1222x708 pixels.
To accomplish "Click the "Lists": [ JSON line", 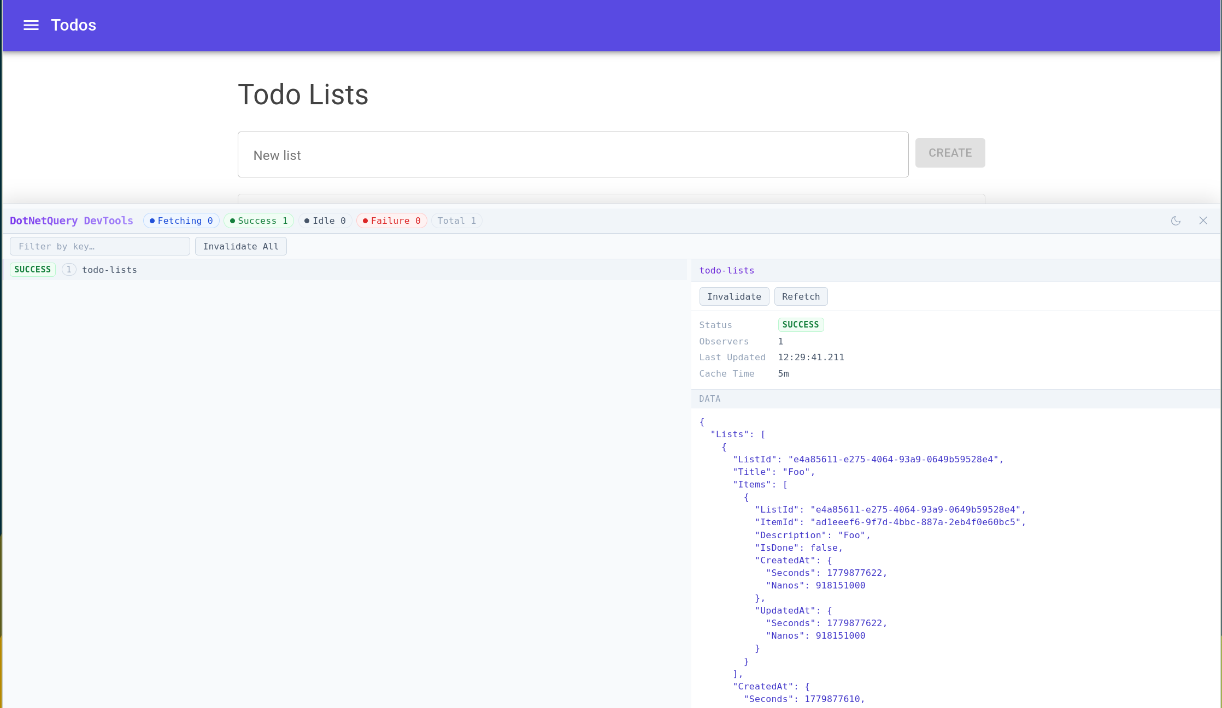I will point(738,435).
